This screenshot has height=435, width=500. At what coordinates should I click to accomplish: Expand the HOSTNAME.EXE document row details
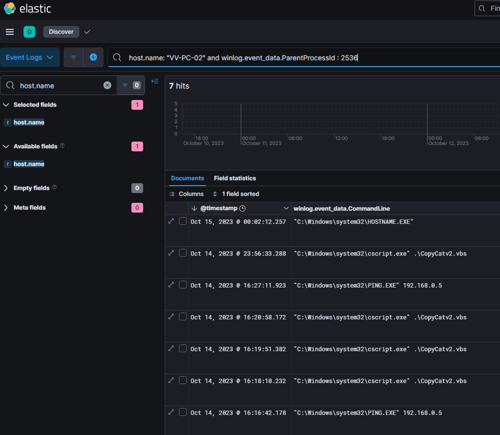tap(171, 221)
